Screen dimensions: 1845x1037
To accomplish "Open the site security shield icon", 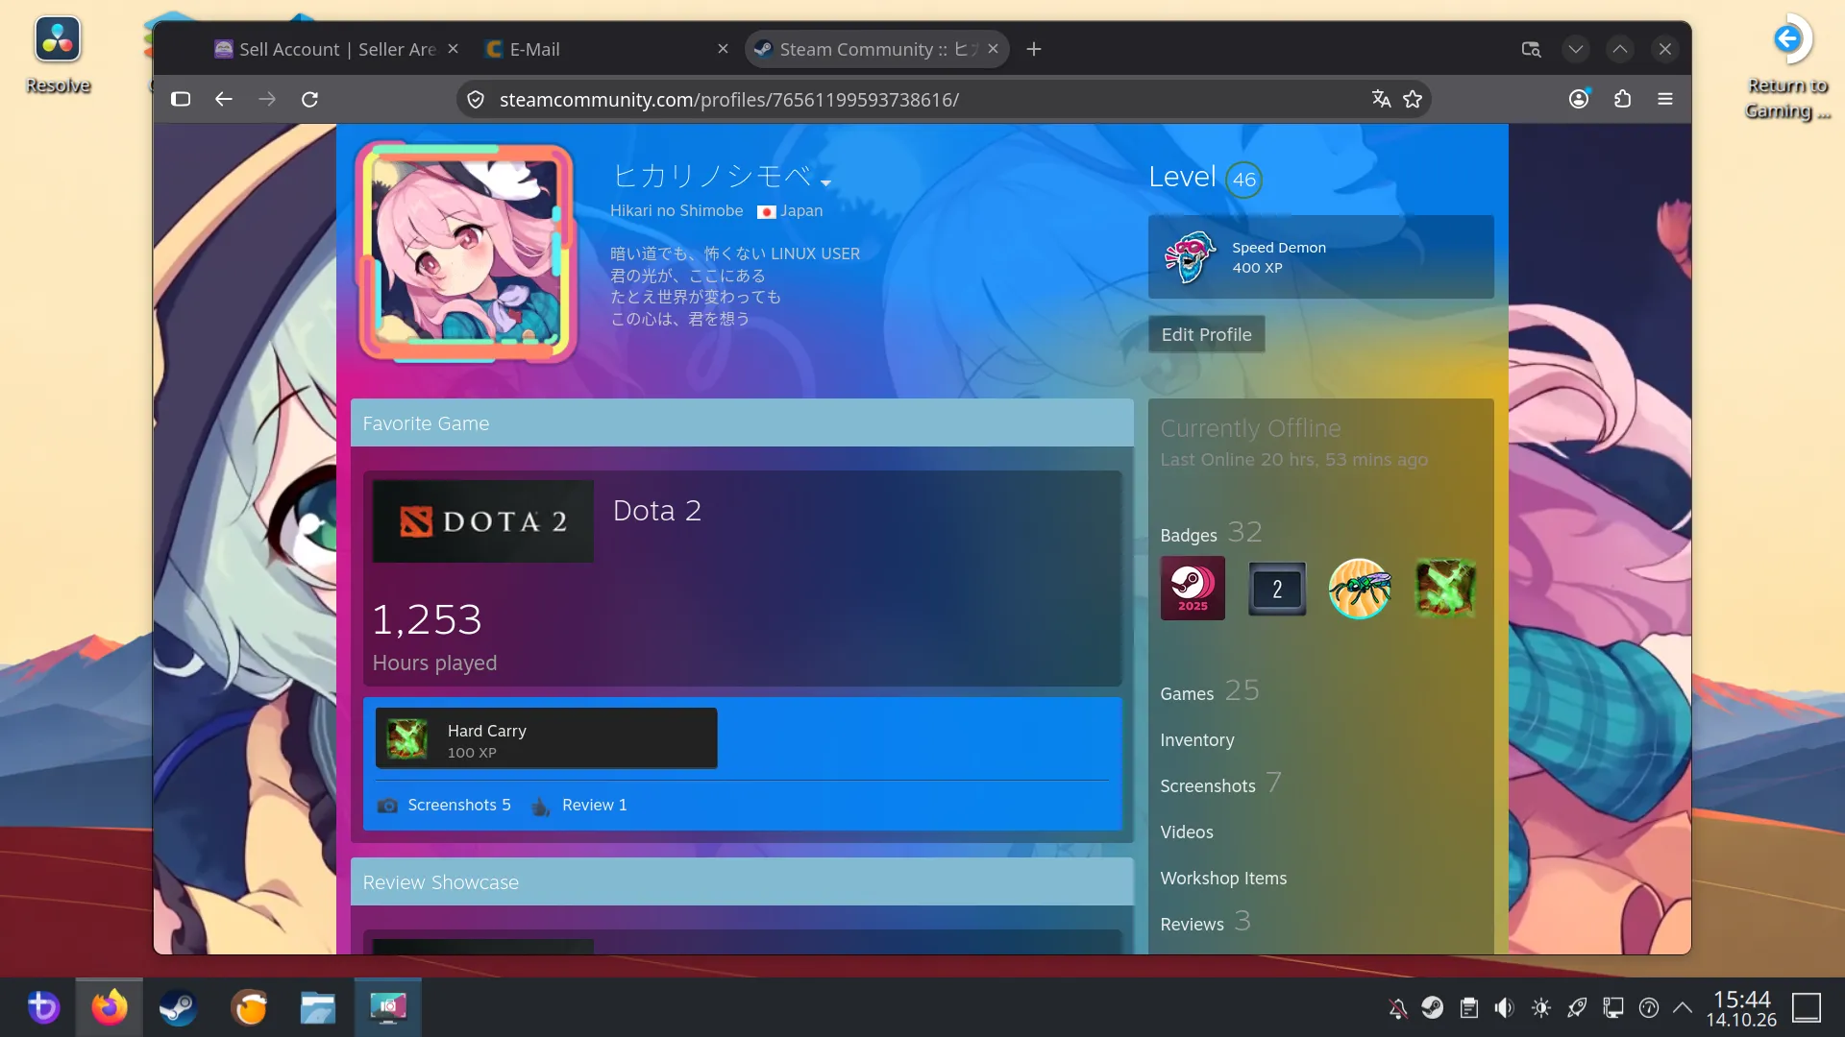I will (476, 99).
